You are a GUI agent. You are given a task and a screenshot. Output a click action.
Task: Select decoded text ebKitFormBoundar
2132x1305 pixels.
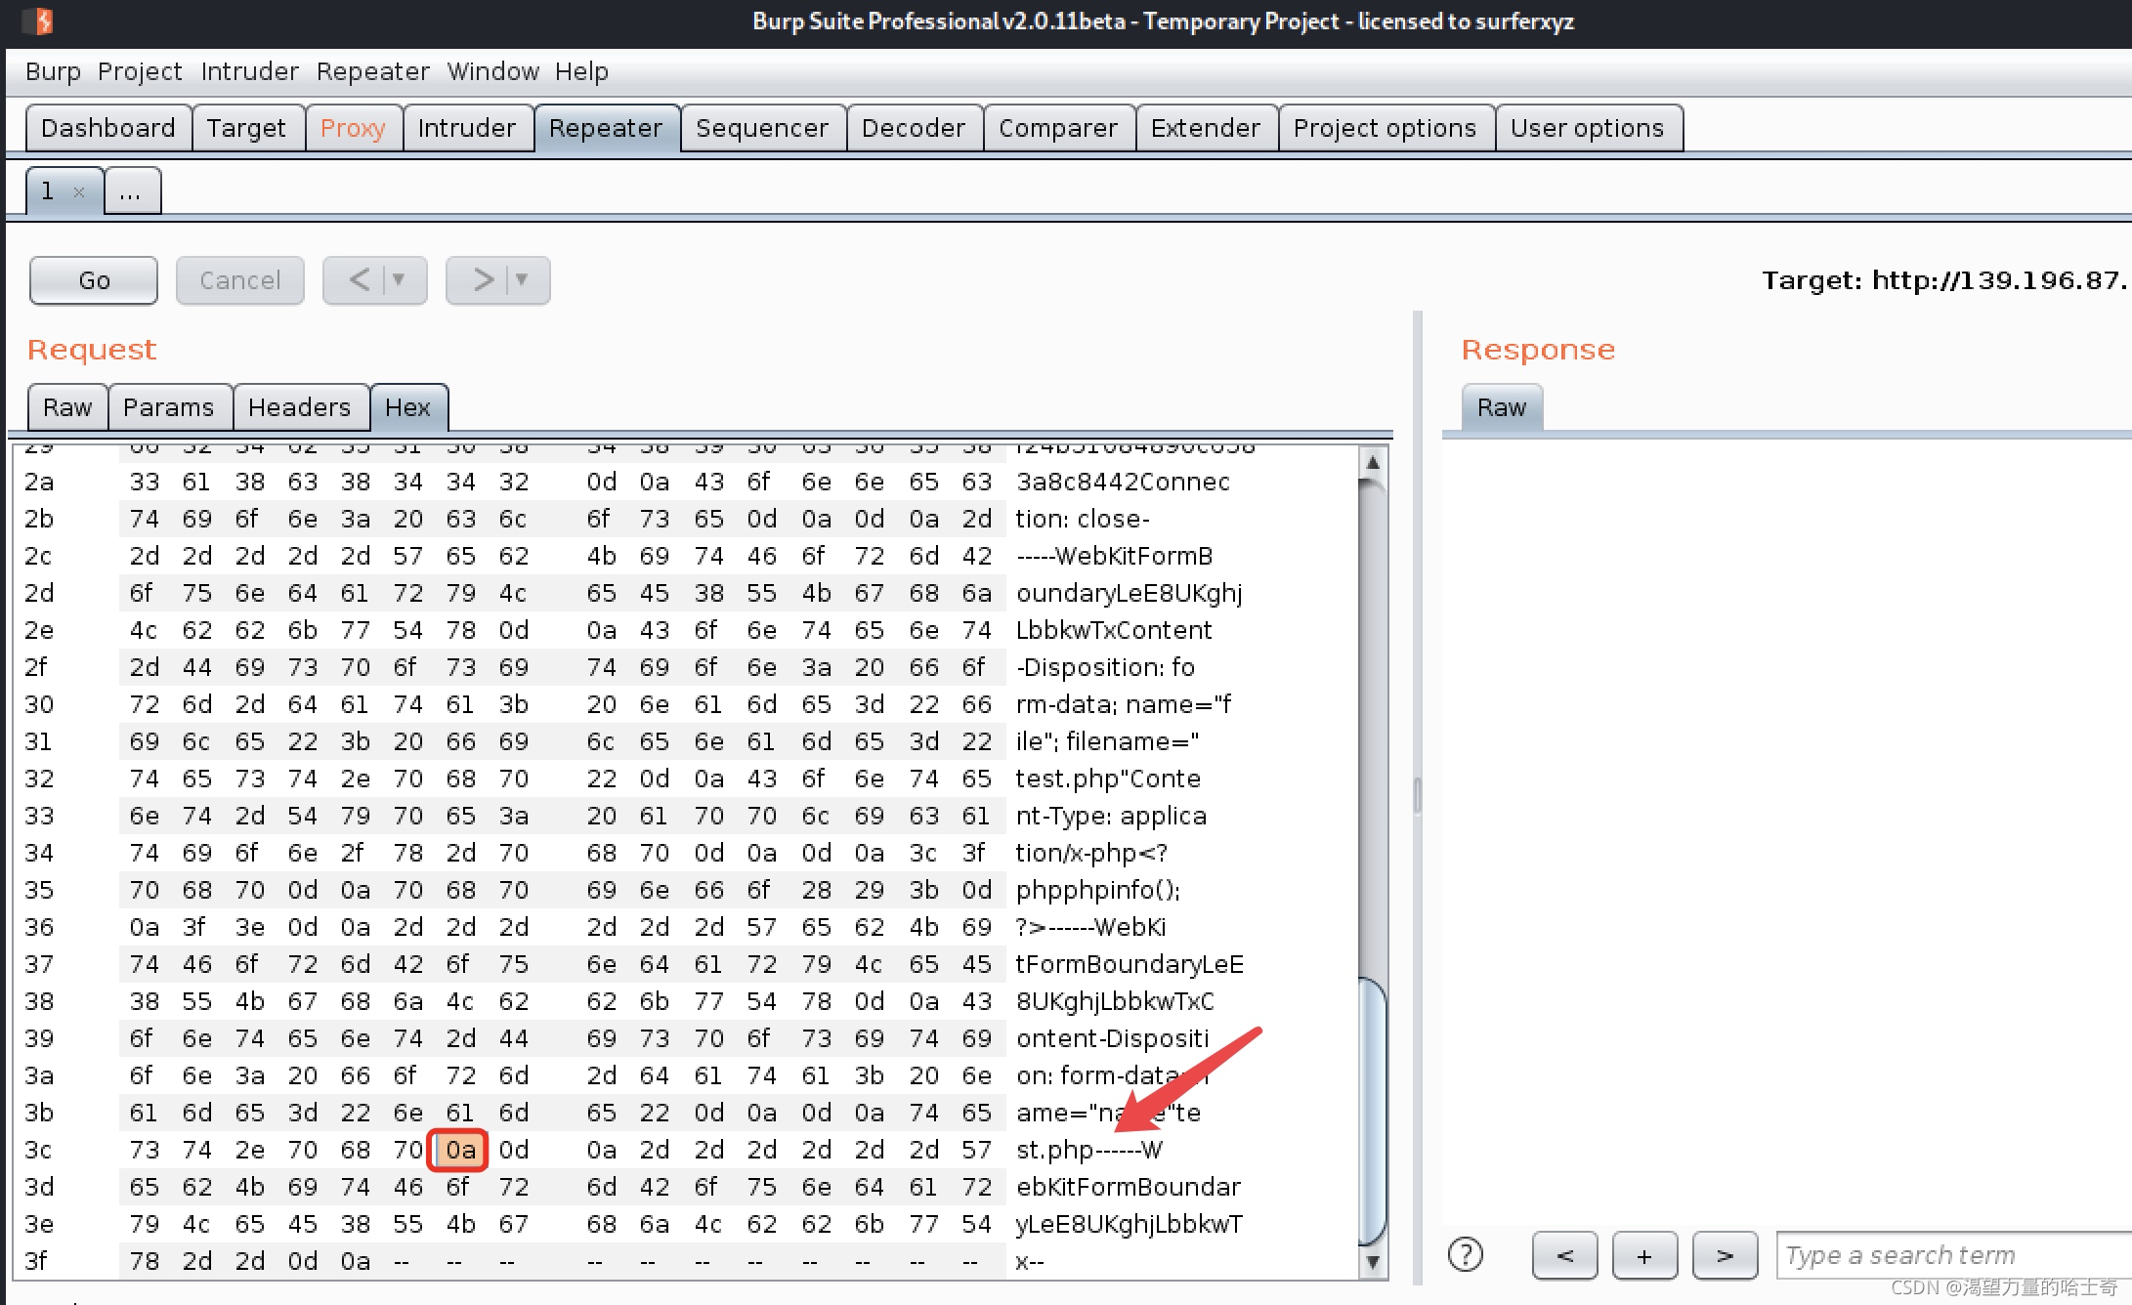(x=1129, y=1187)
